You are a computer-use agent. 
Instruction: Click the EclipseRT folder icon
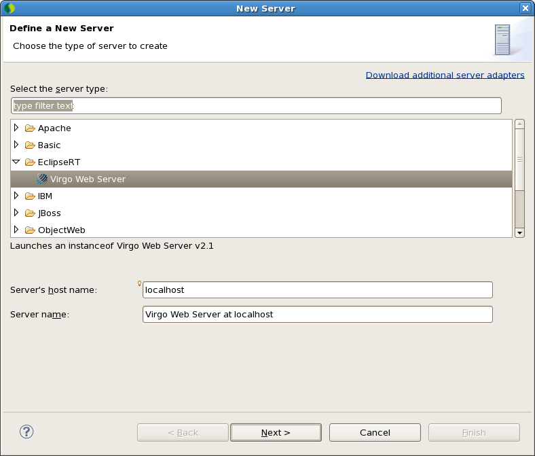(30, 162)
